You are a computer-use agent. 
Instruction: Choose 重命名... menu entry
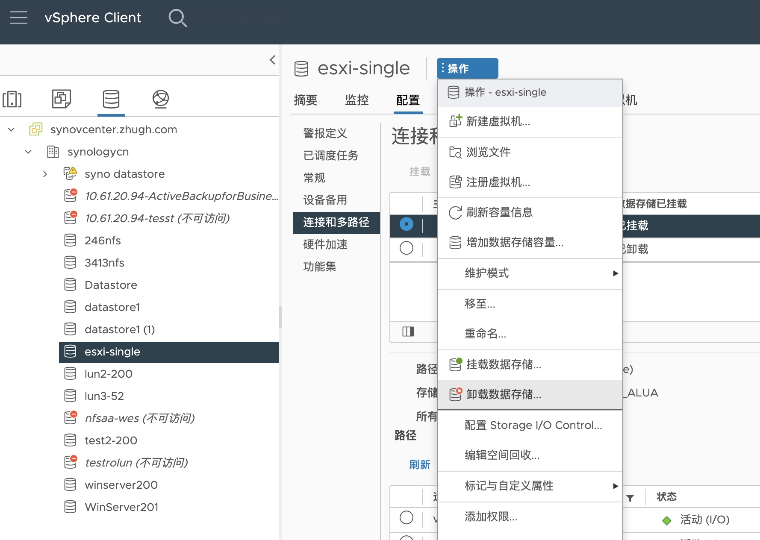(x=530, y=334)
